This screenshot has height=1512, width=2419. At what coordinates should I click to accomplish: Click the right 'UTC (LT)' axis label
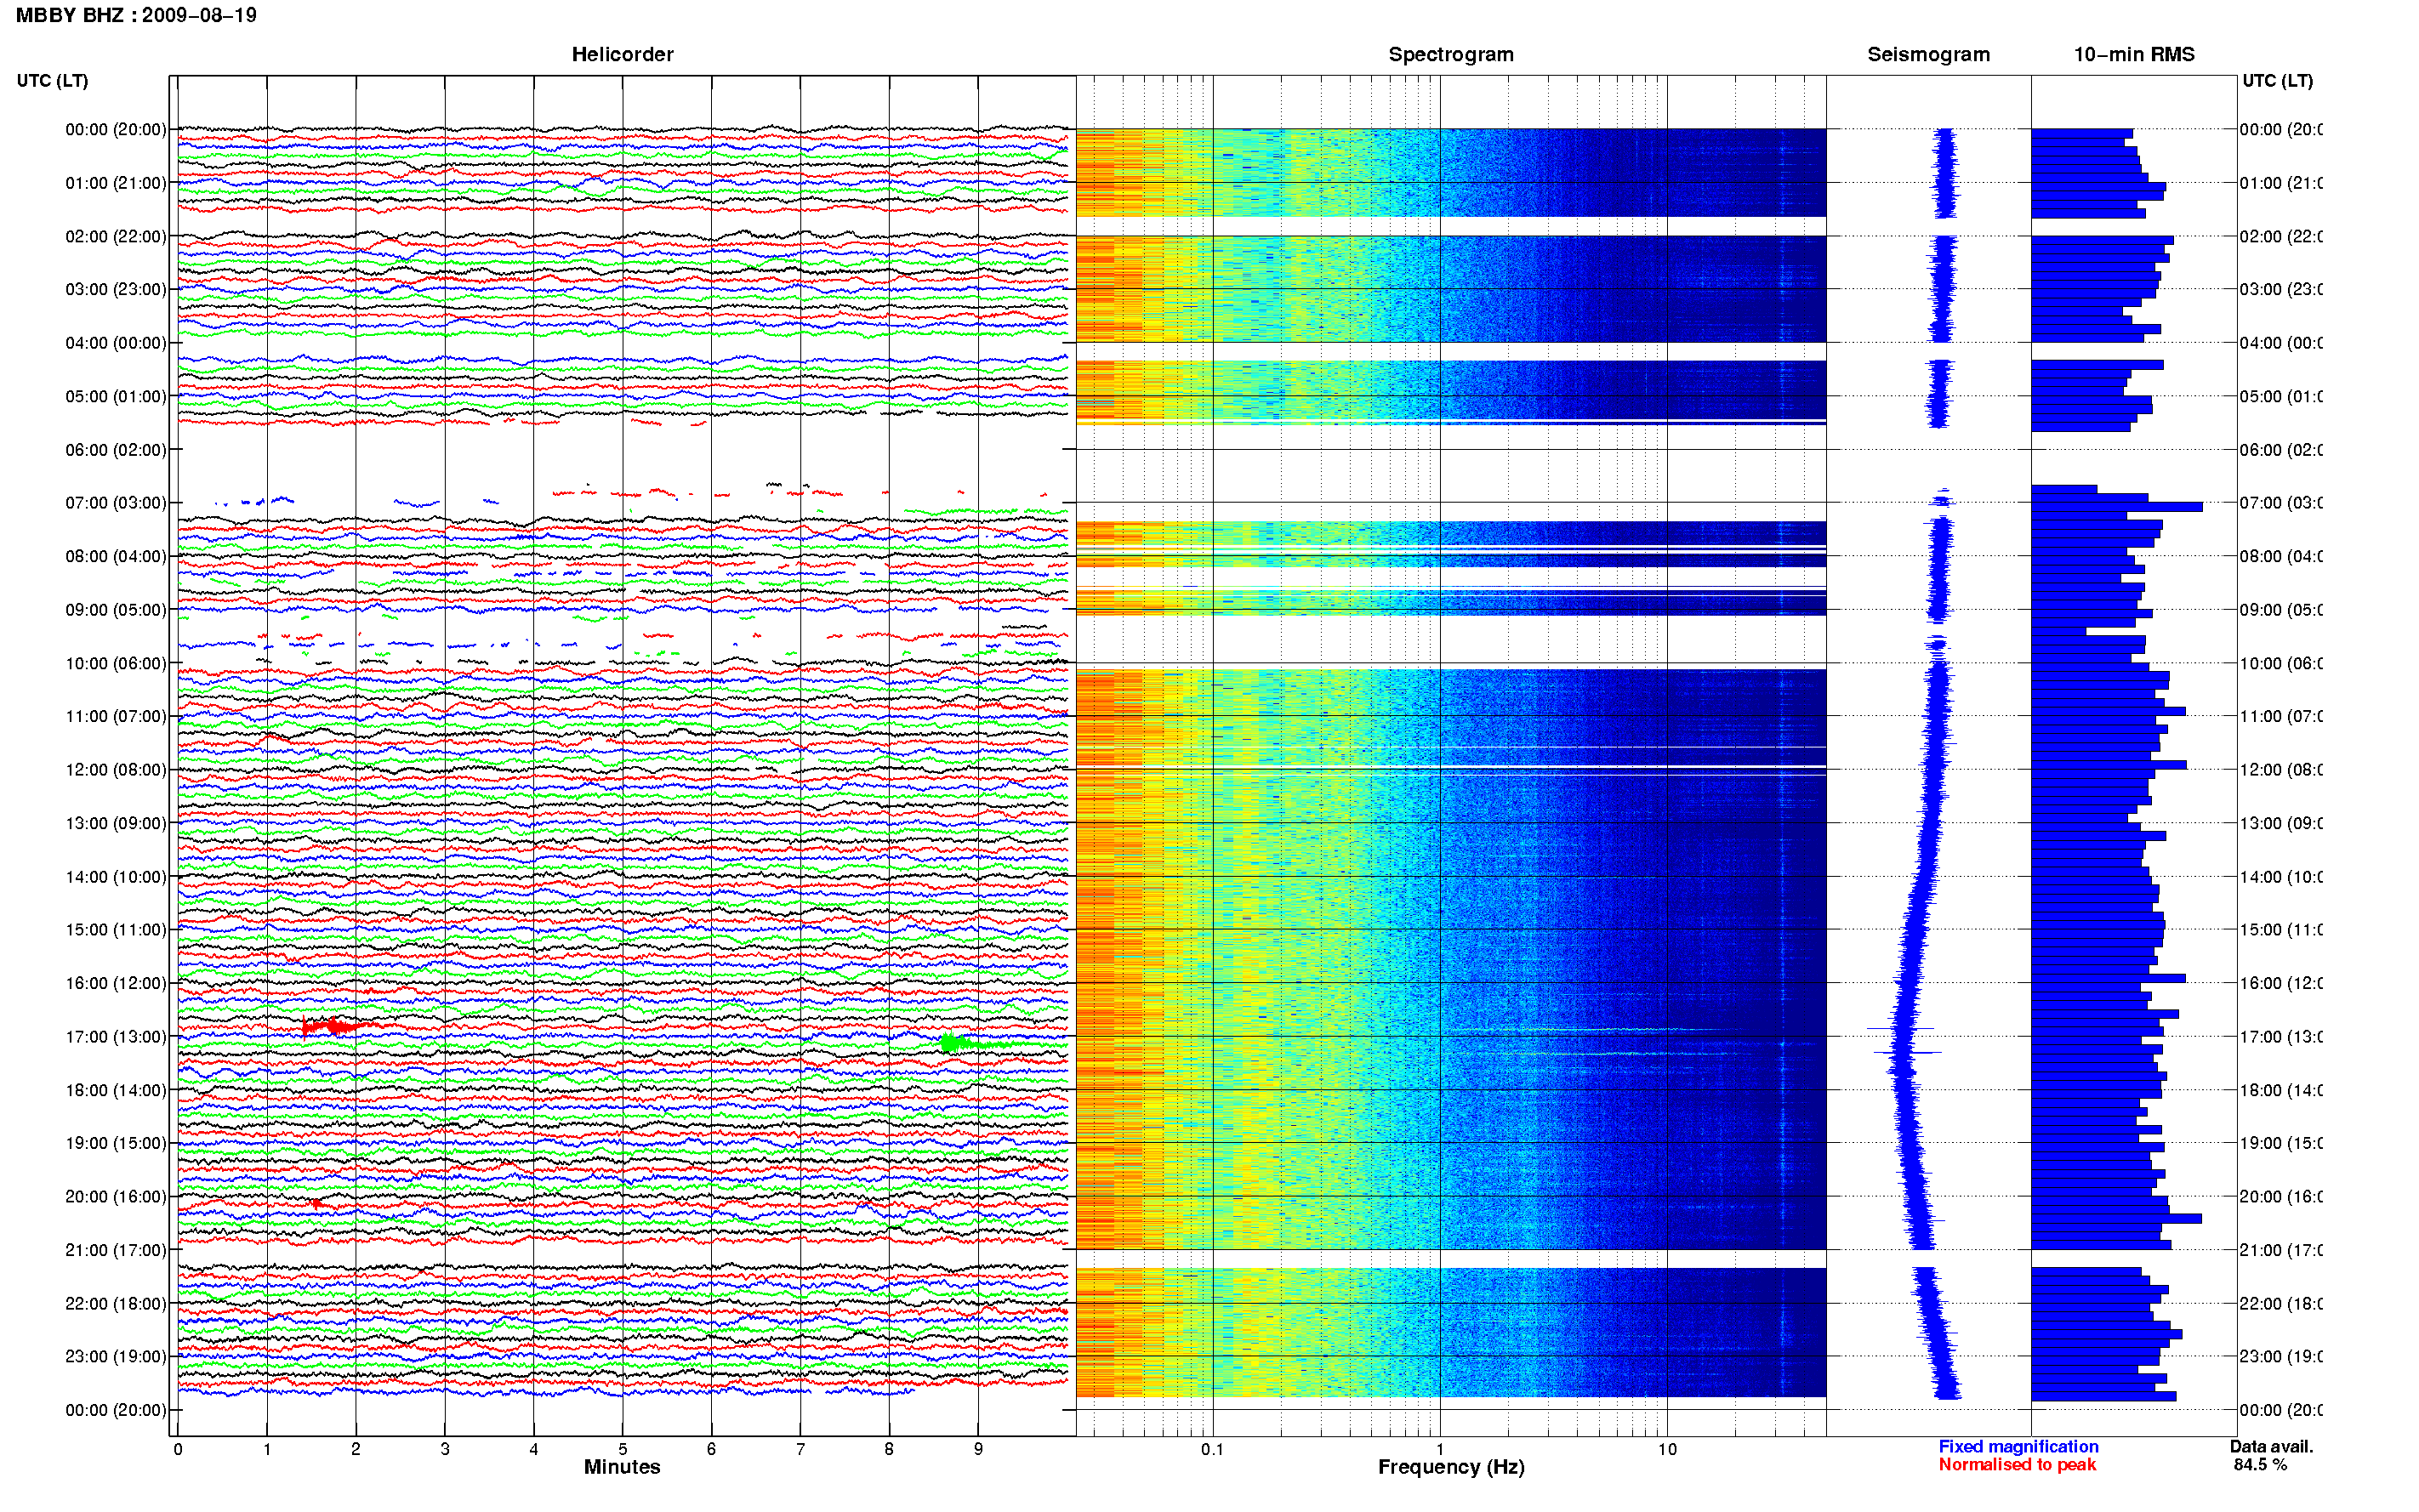[x=2277, y=81]
